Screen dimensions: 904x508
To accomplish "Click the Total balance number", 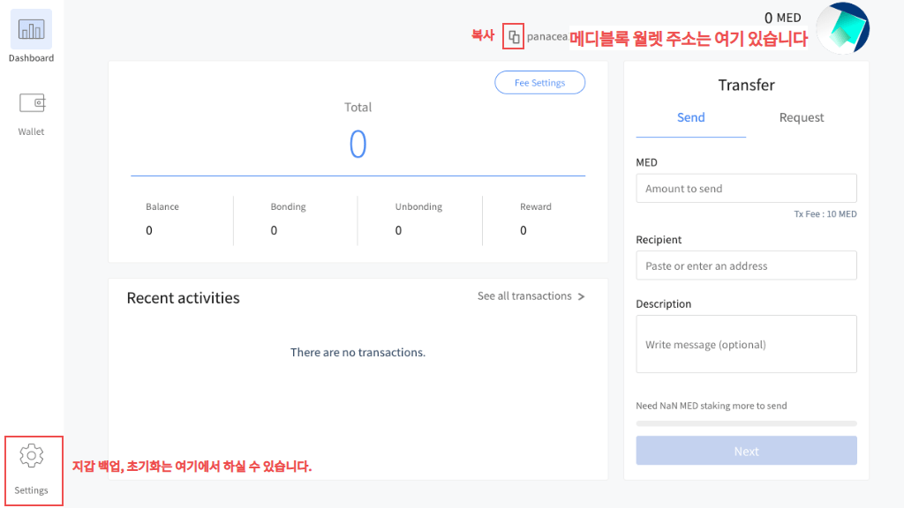I will click(x=358, y=144).
